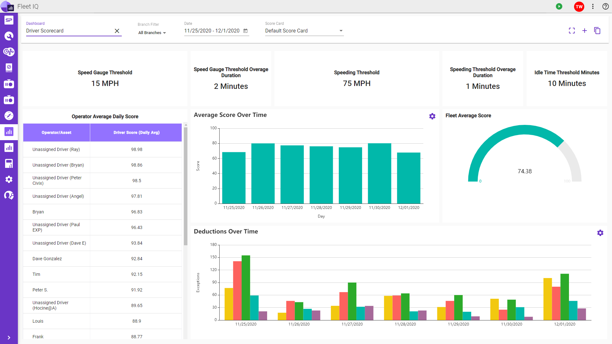The width and height of the screenshot is (612, 344).
Task: Enter fullscreen dashboard mode
Action: point(572,31)
